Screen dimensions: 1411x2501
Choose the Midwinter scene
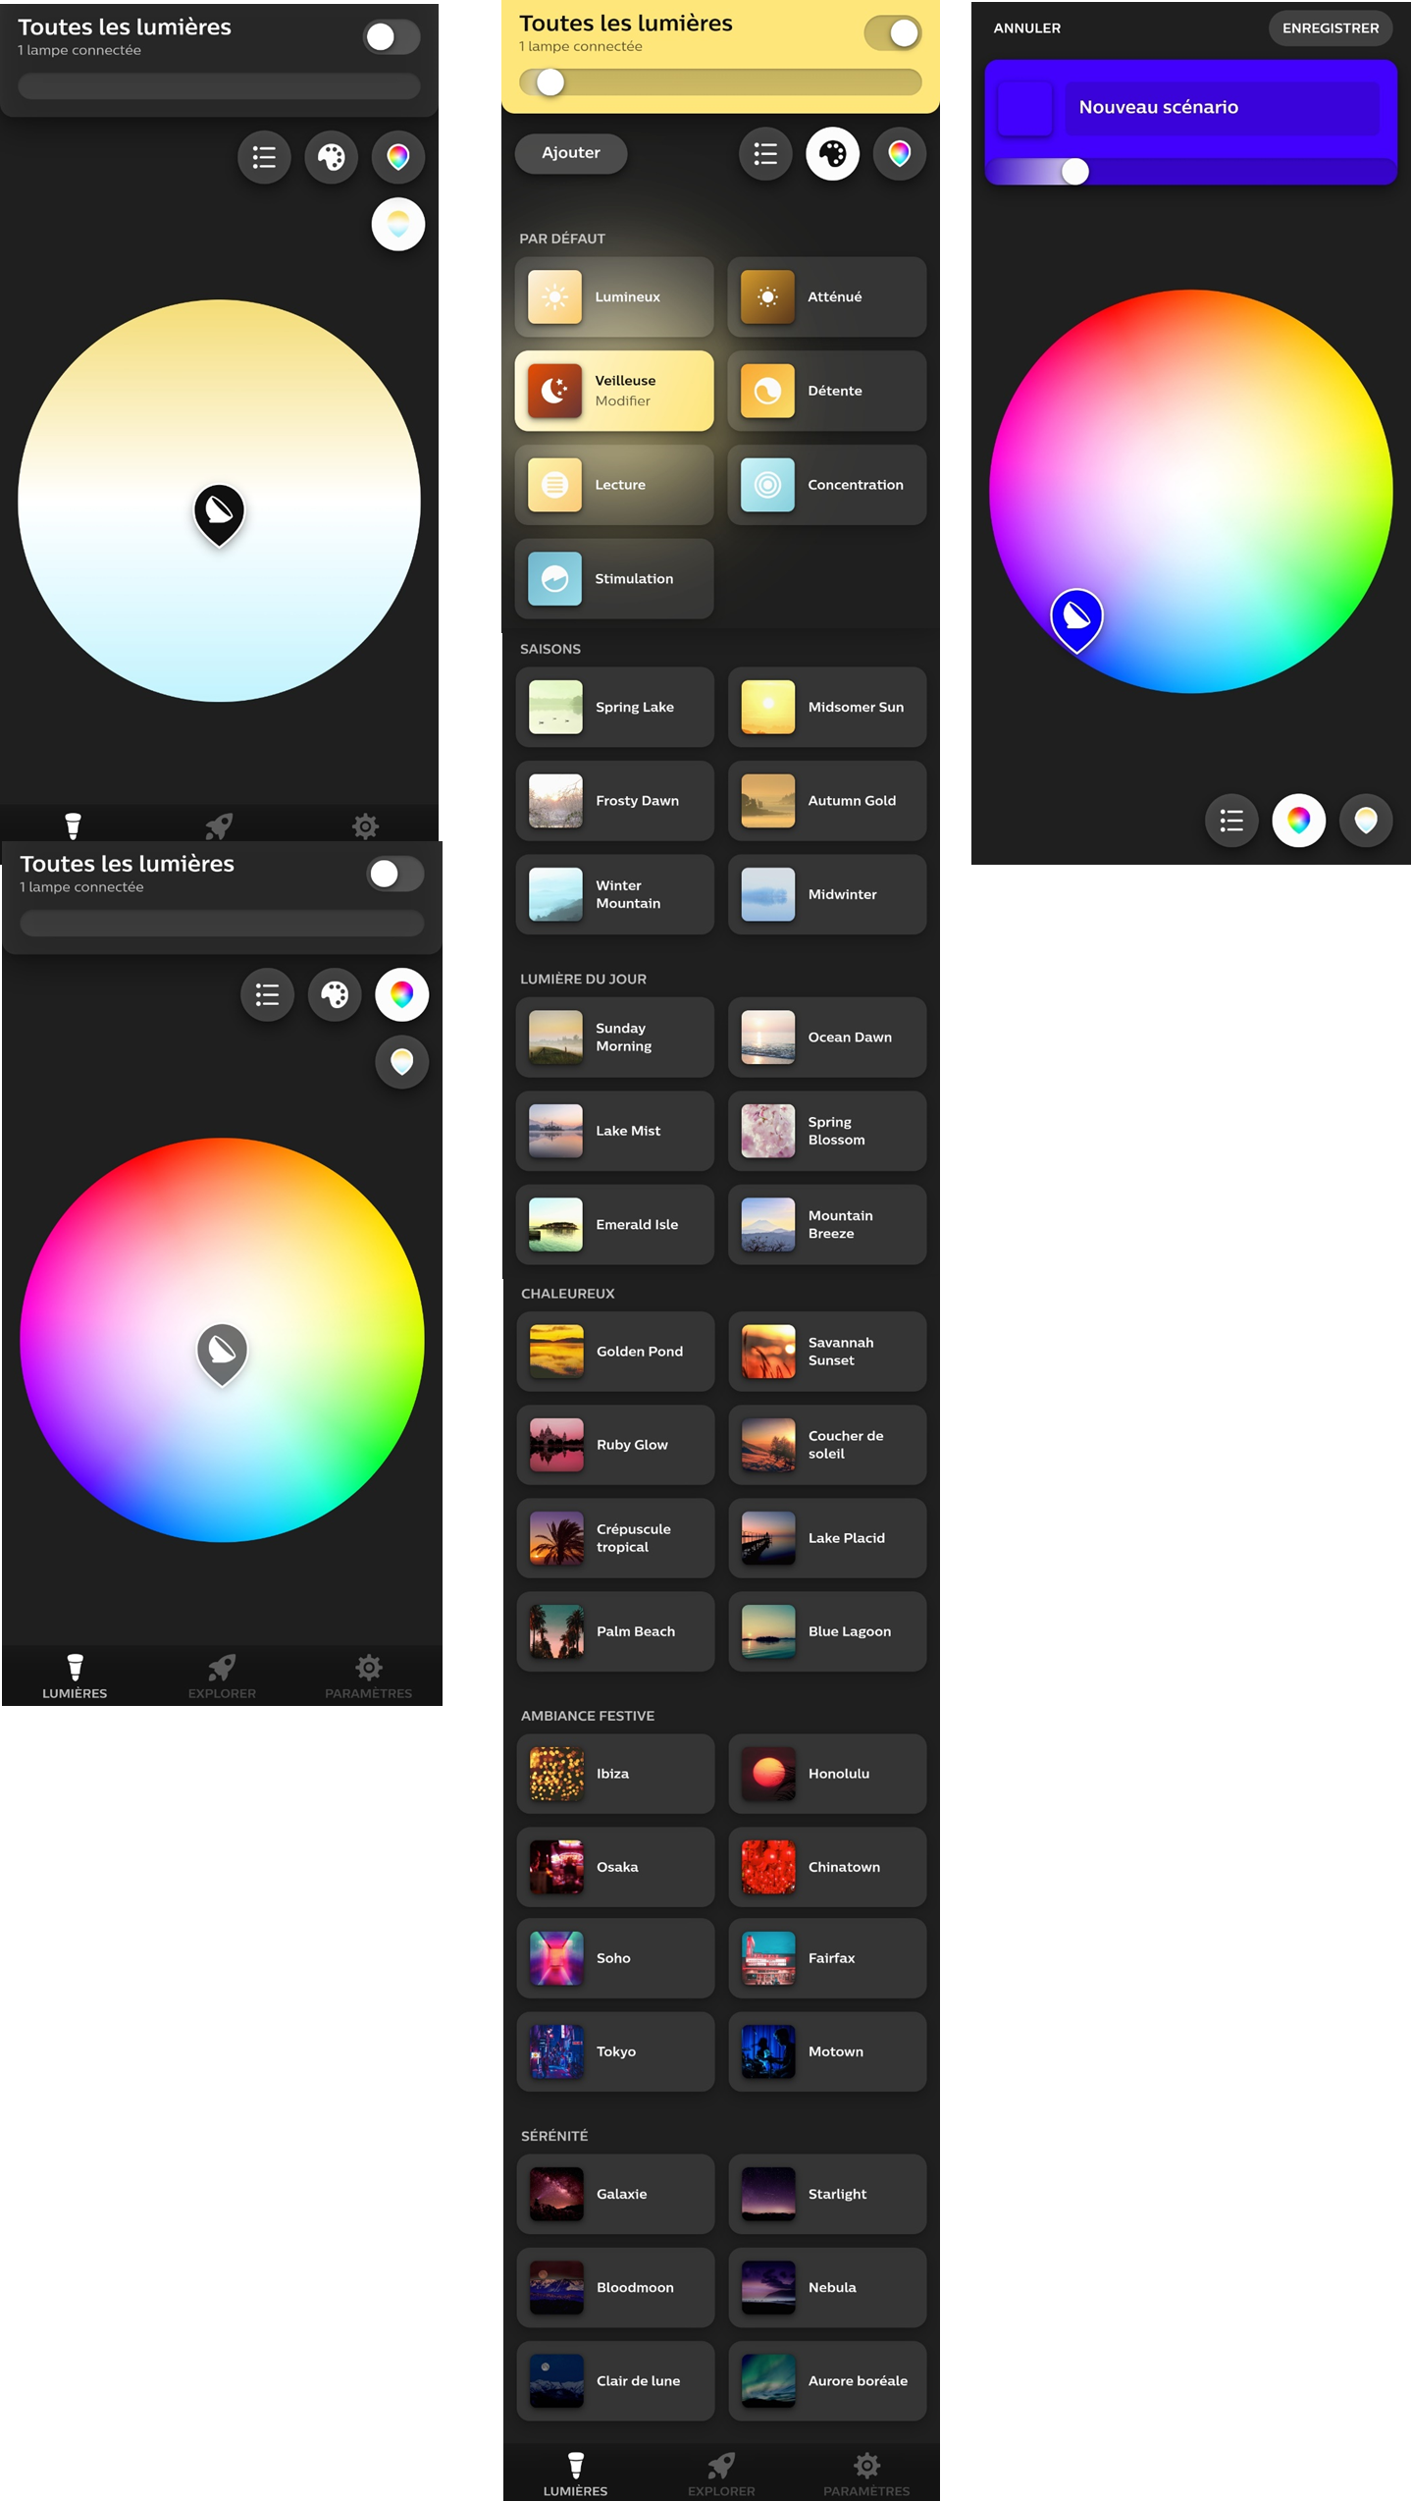pyautogui.click(x=827, y=894)
